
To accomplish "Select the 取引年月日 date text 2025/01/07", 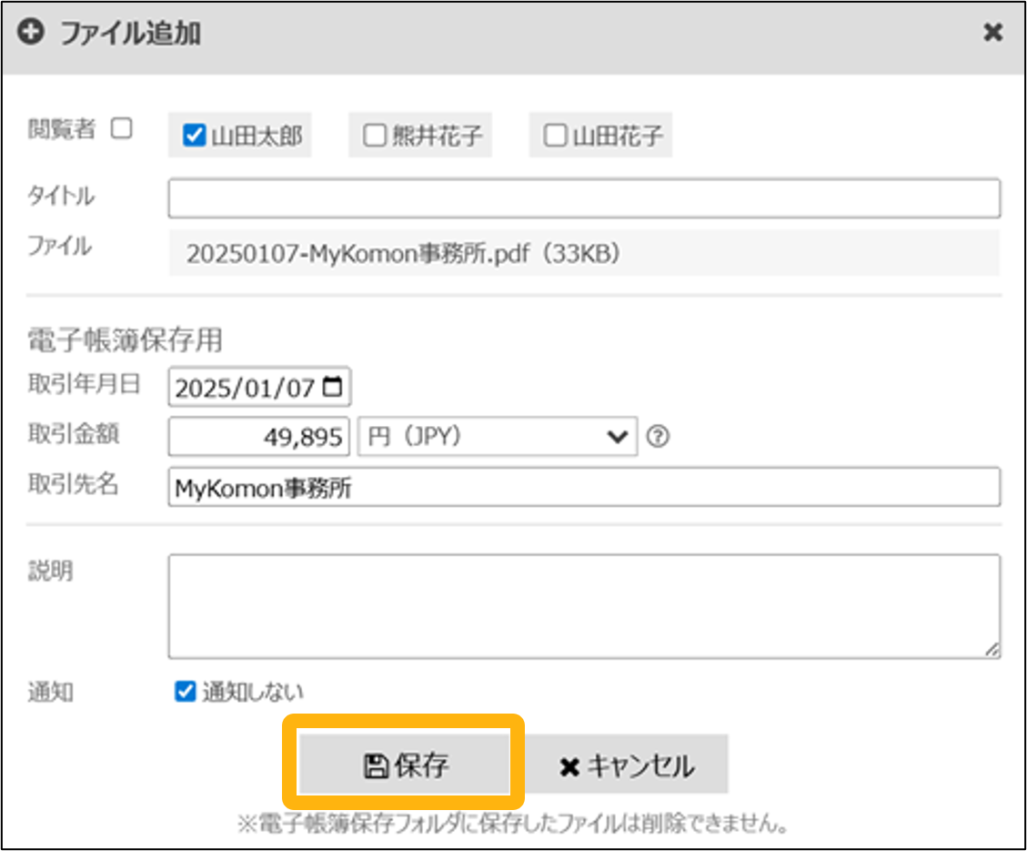I will click(244, 389).
